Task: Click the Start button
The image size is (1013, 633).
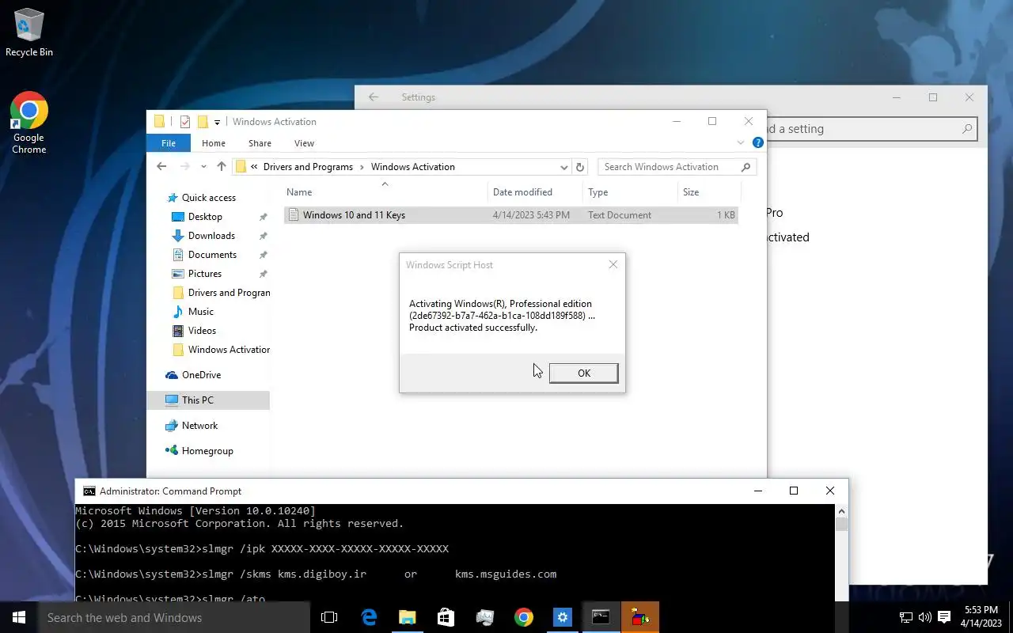Action: pos(19,617)
